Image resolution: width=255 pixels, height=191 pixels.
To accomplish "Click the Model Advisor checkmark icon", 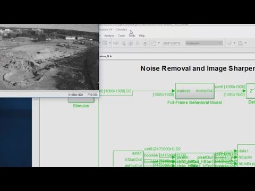I will (229, 43).
